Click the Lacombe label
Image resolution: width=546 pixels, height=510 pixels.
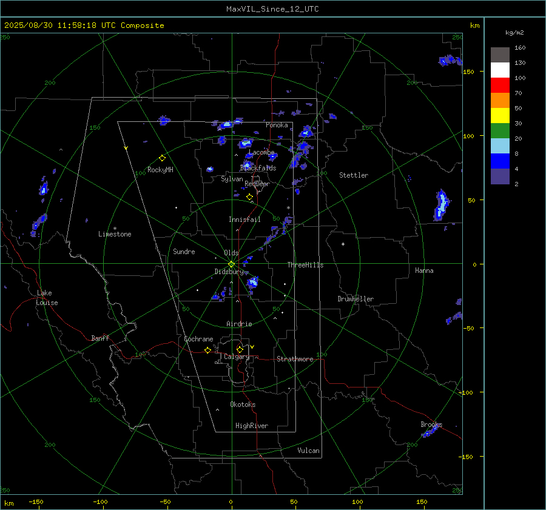(x=261, y=152)
